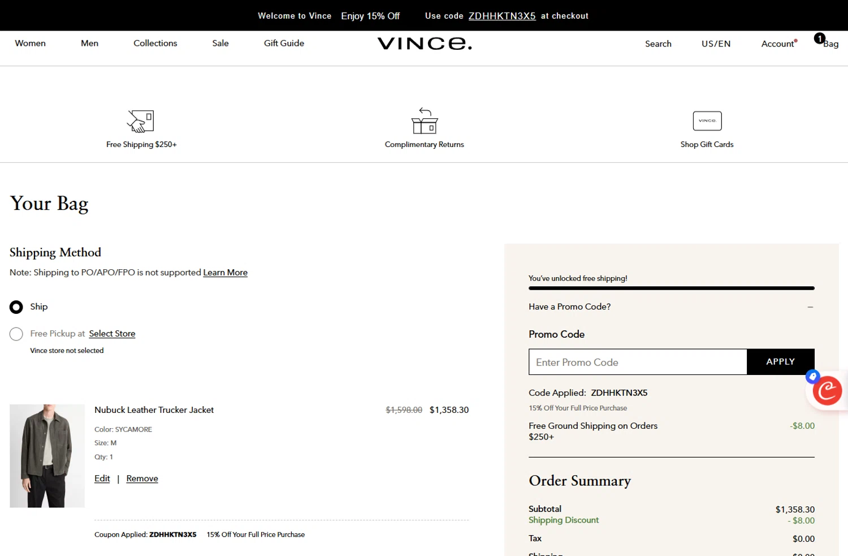
Task: Click the Complimentary Returns box icon
Action: pos(425,120)
